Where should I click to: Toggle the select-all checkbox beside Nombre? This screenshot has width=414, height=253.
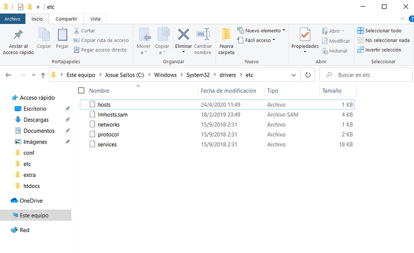(x=82, y=91)
